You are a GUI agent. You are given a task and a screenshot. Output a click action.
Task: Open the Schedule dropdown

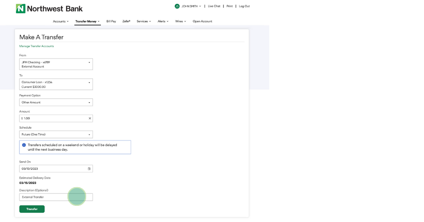pos(56,135)
